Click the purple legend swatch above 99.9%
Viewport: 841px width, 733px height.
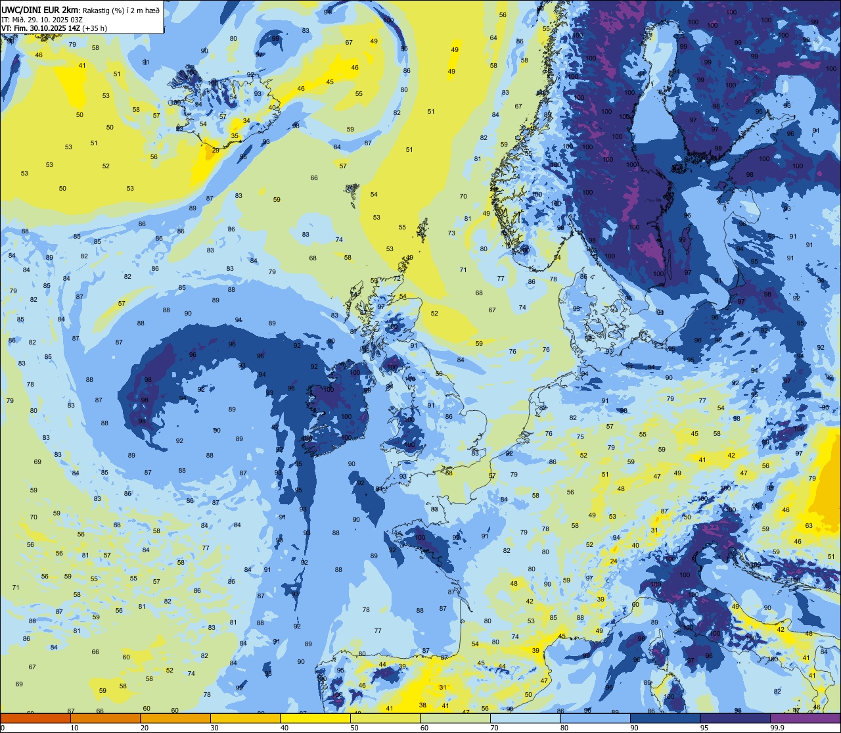(805, 719)
